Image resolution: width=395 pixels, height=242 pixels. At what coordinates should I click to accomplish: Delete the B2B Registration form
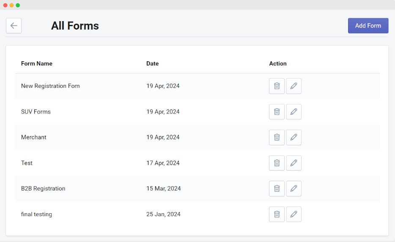click(x=277, y=189)
